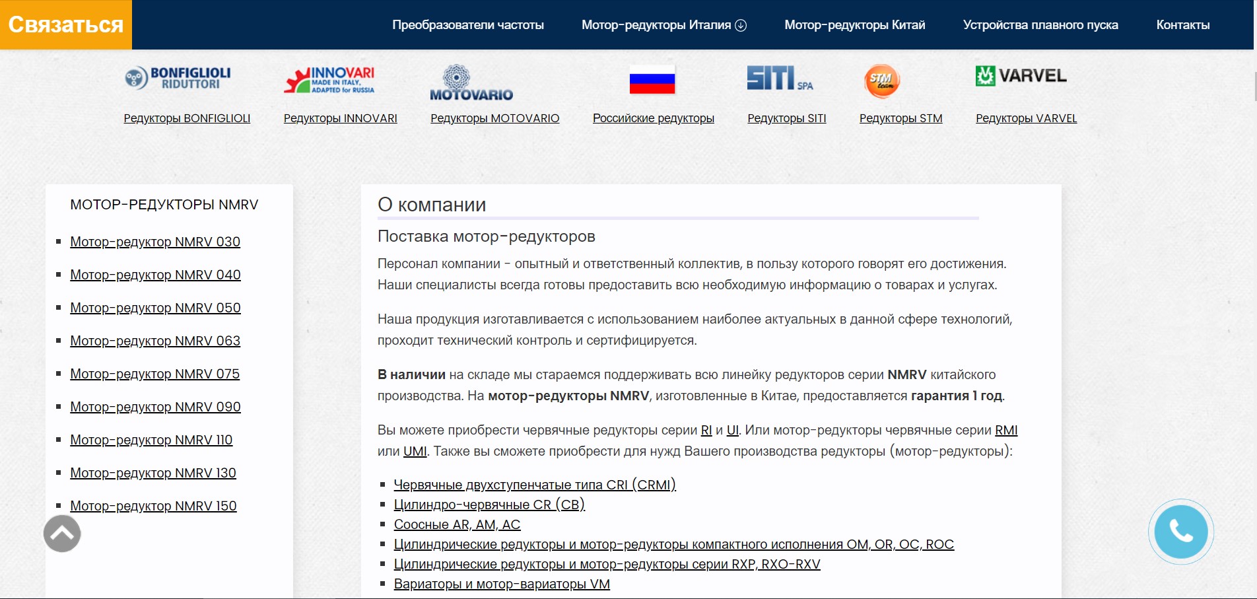
Task: Open Мотор-редуктор NMRV 063 link
Action: click(x=155, y=341)
